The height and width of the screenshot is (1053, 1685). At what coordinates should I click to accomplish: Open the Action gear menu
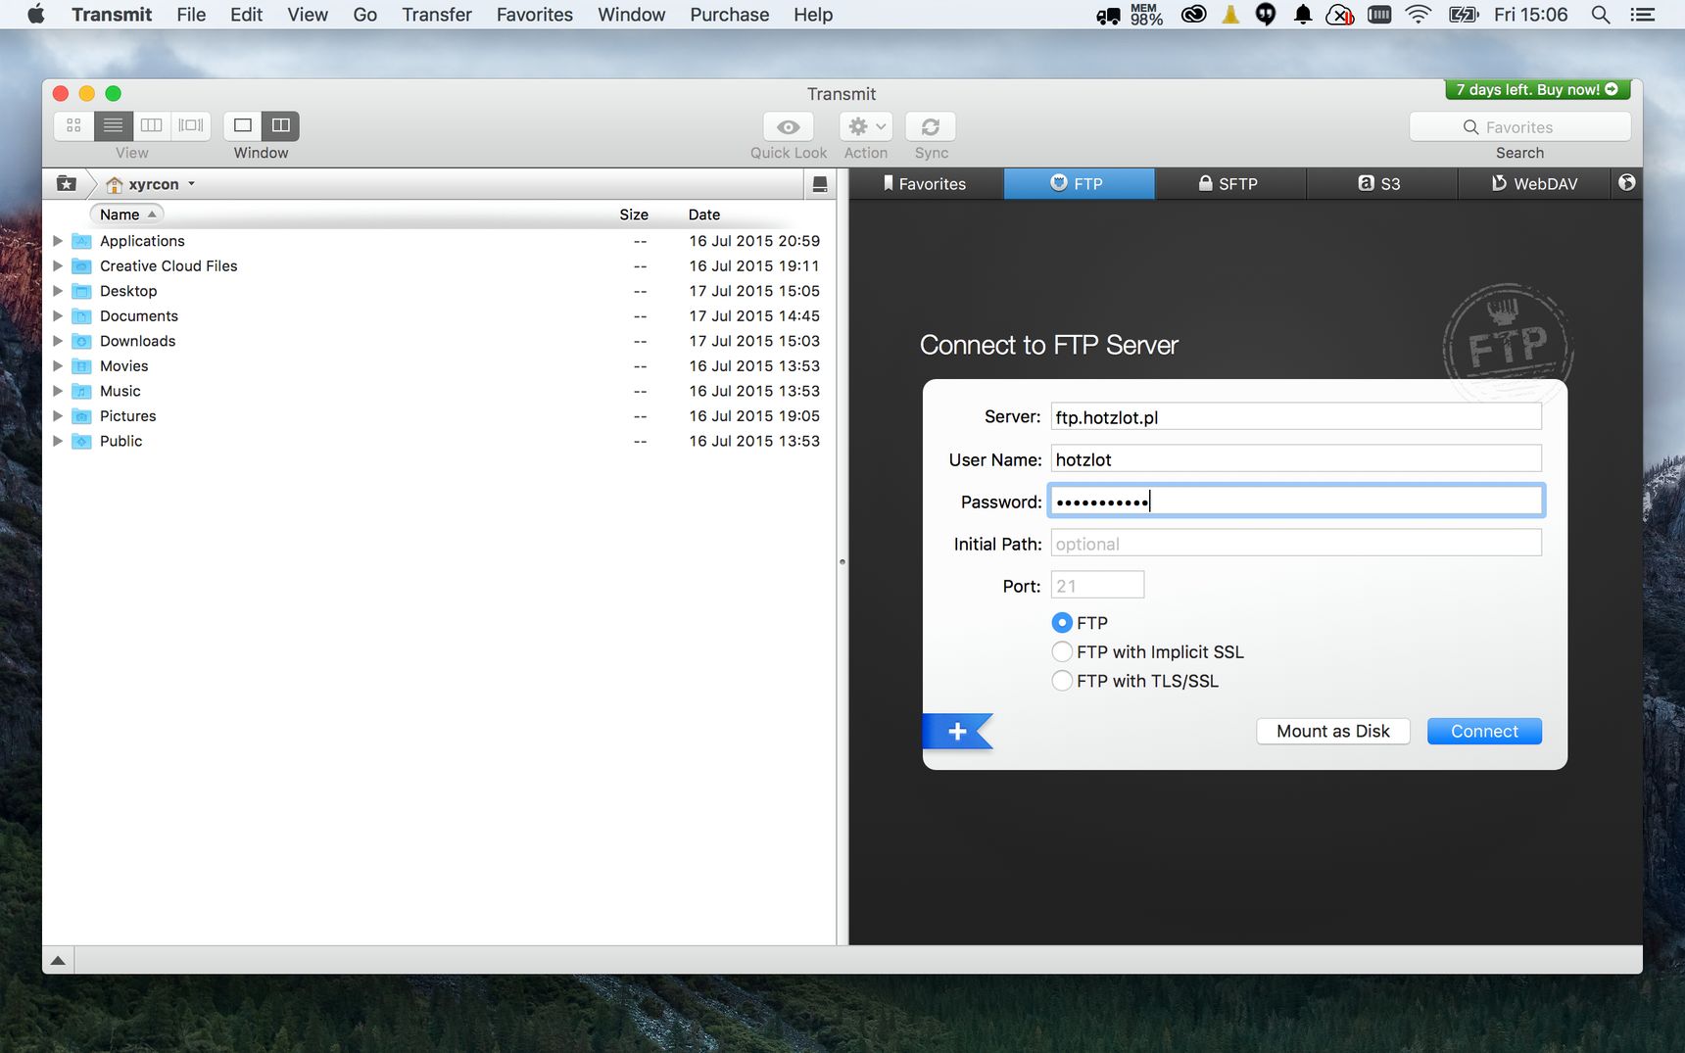tap(866, 127)
